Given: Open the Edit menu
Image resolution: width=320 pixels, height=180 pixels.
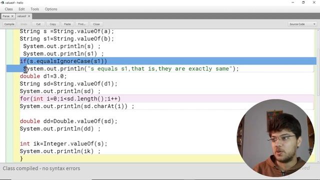Looking at the screenshot, I should (x=21, y=9).
